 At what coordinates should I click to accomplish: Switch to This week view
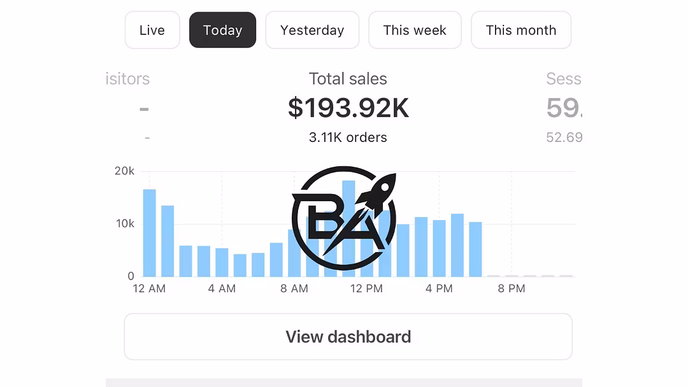[x=415, y=30]
